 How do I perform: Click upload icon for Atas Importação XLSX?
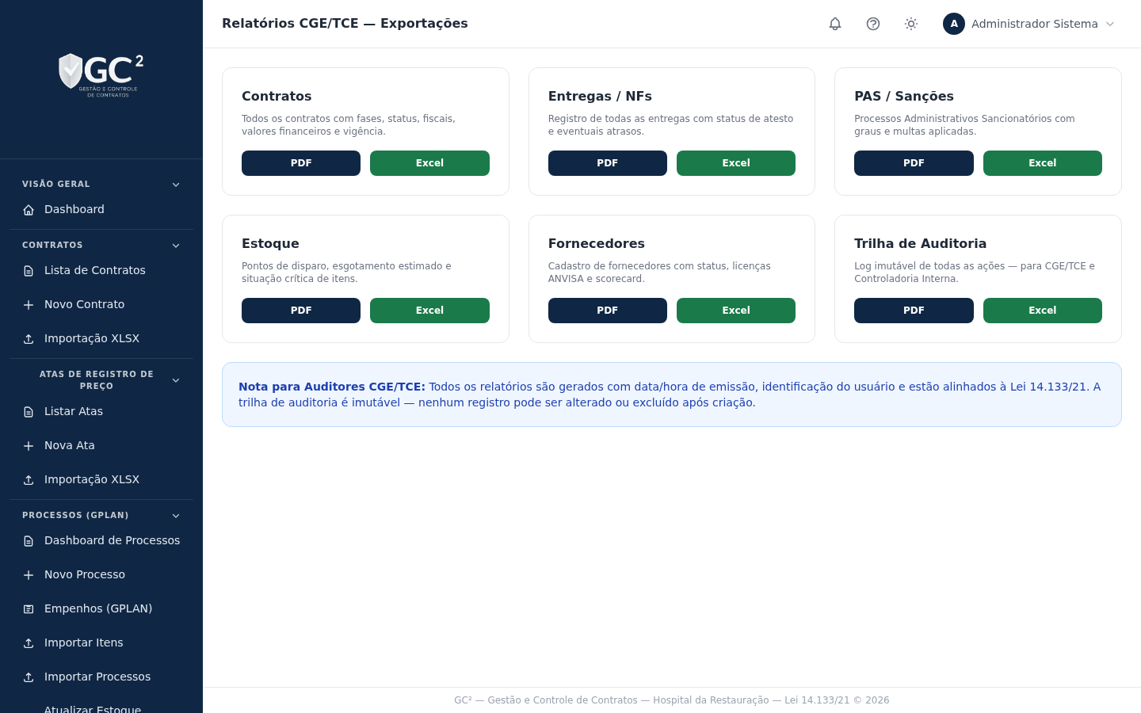(29, 480)
